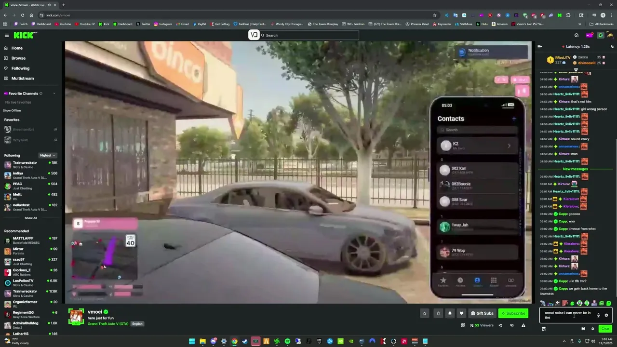This screenshot has width=617, height=347.
Task: Click Show All under Following
Action: point(30,218)
